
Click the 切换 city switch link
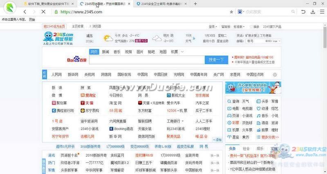click(x=90, y=41)
